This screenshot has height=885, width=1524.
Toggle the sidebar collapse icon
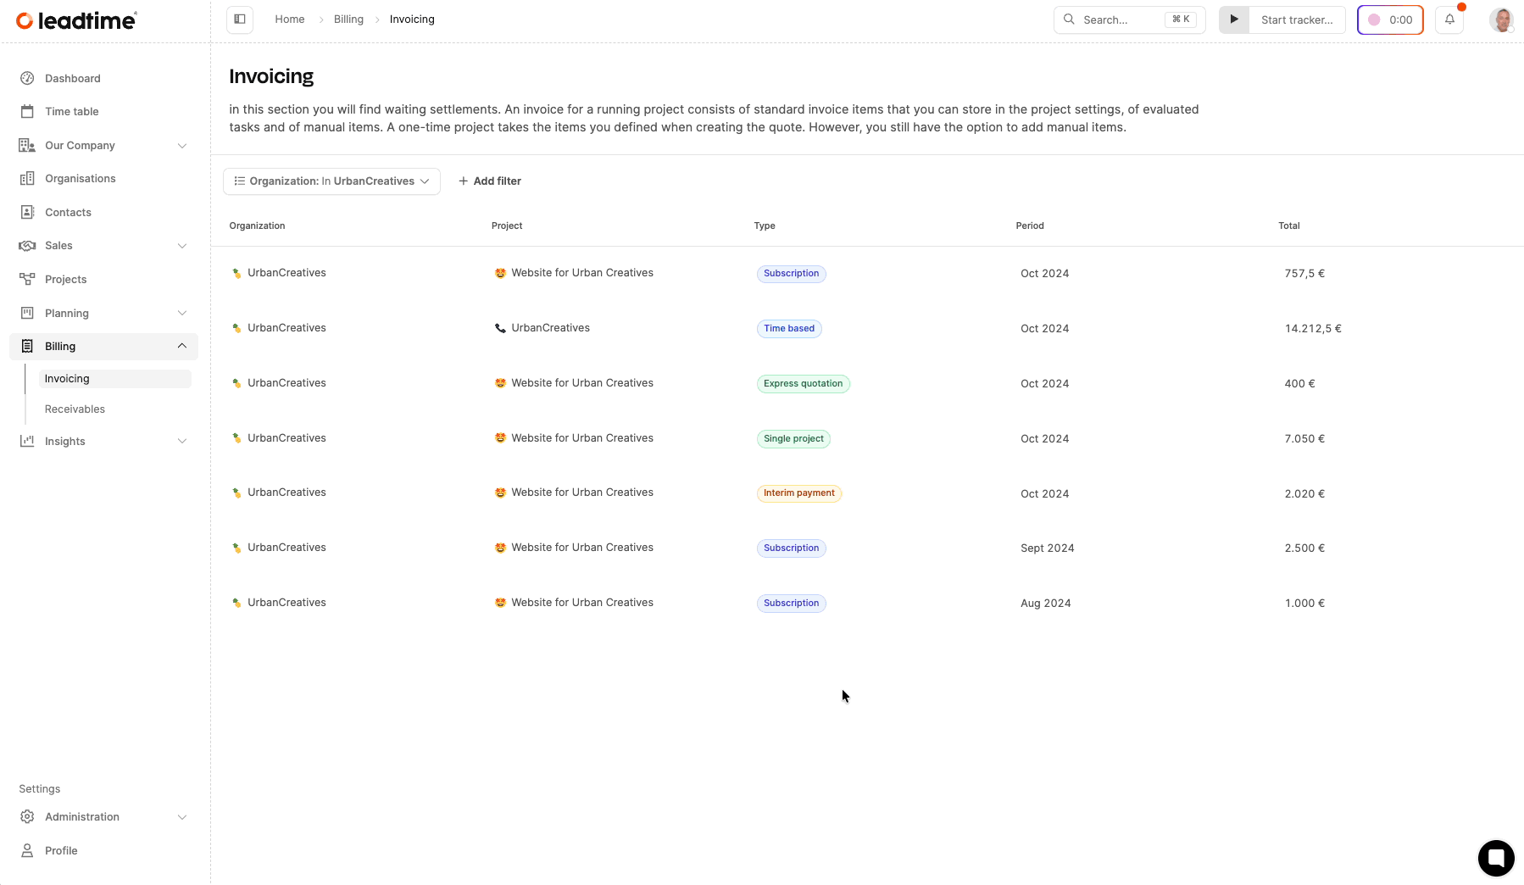point(240,19)
